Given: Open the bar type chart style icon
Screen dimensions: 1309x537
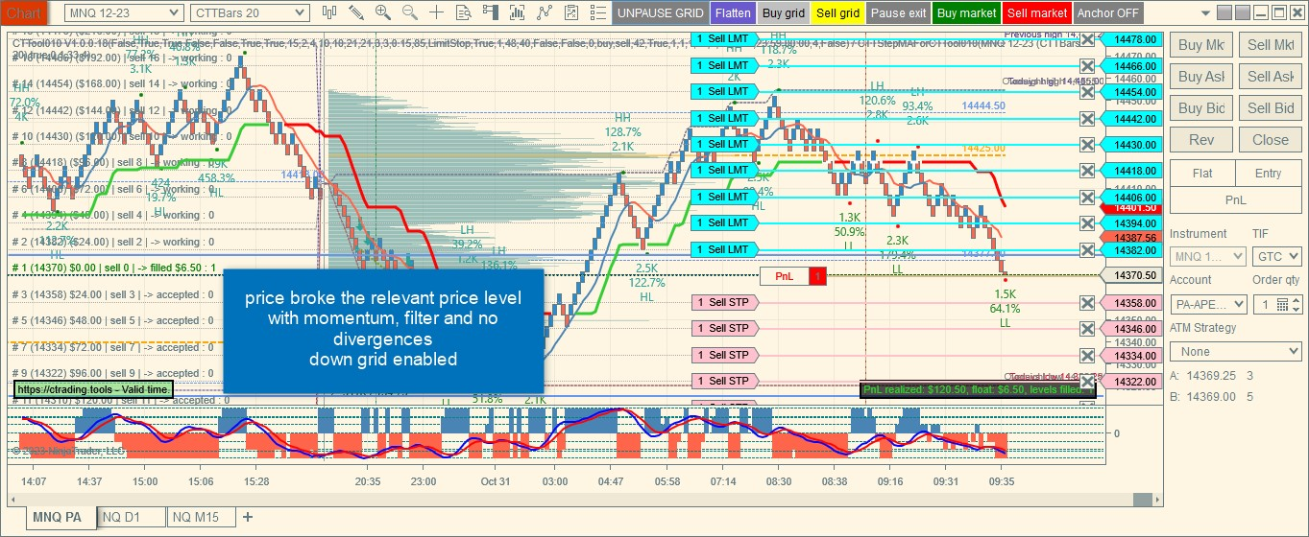Looking at the screenshot, I should (329, 12).
